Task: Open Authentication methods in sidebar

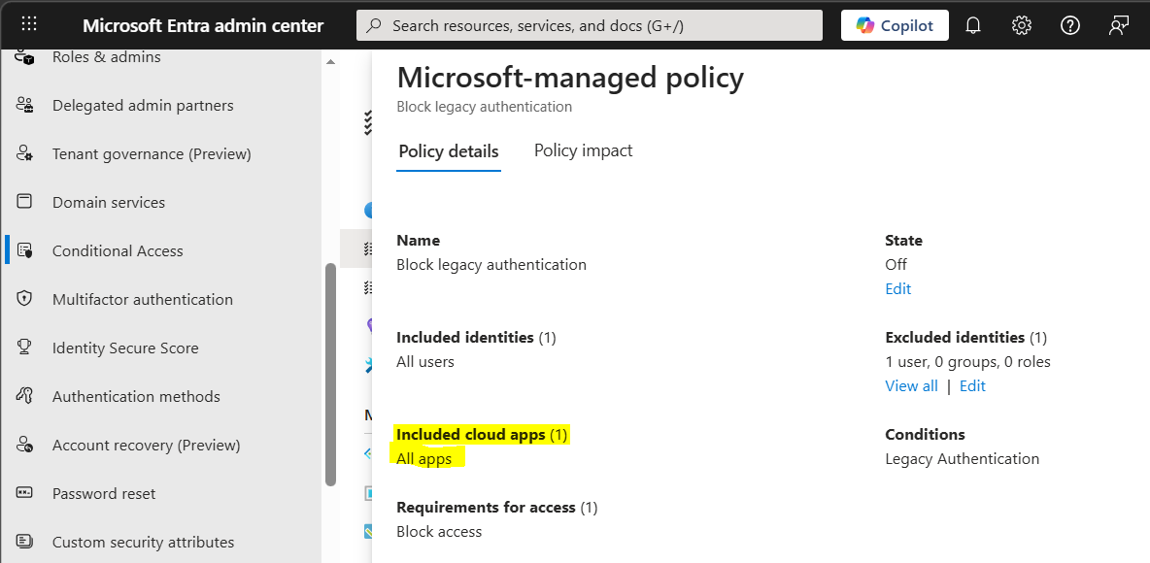Action: 136,397
